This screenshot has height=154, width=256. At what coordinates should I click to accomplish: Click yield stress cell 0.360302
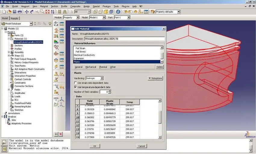(89, 117)
